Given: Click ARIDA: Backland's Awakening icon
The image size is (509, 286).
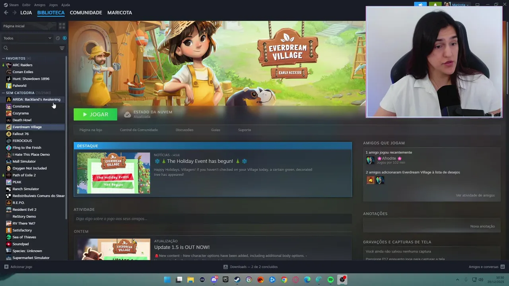Looking at the screenshot, I should click(x=9, y=99).
